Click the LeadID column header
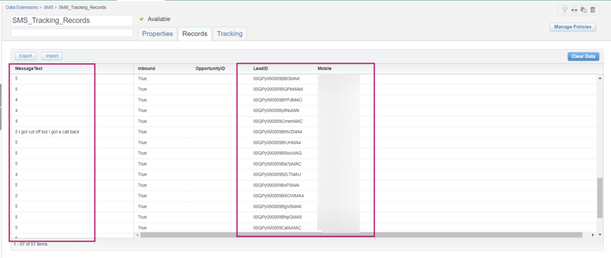Image resolution: width=611 pixels, height=258 pixels. tap(260, 69)
